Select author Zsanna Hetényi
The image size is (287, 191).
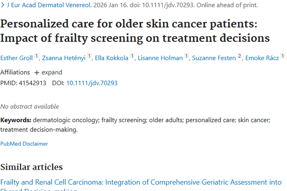pyautogui.click(x=64, y=58)
